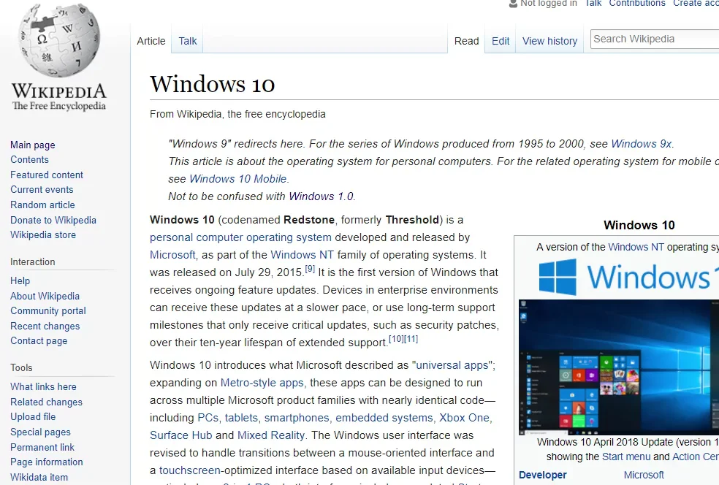Open Windows NT link in infobox
The image size is (719, 485).
tap(636, 247)
